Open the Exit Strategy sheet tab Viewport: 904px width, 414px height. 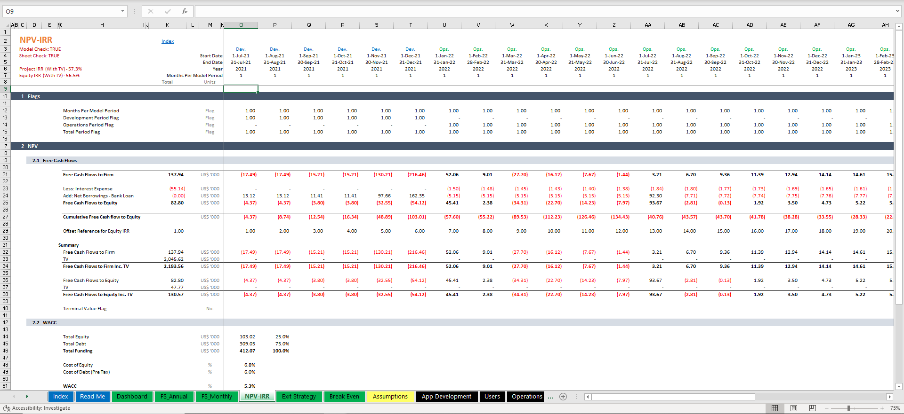tap(299, 397)
